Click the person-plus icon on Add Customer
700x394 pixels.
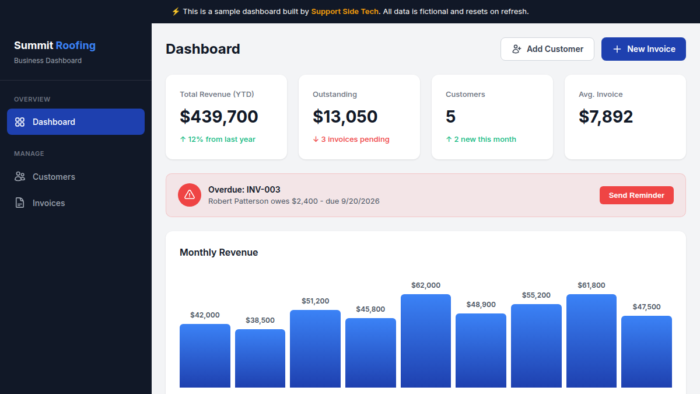[516, 49]
